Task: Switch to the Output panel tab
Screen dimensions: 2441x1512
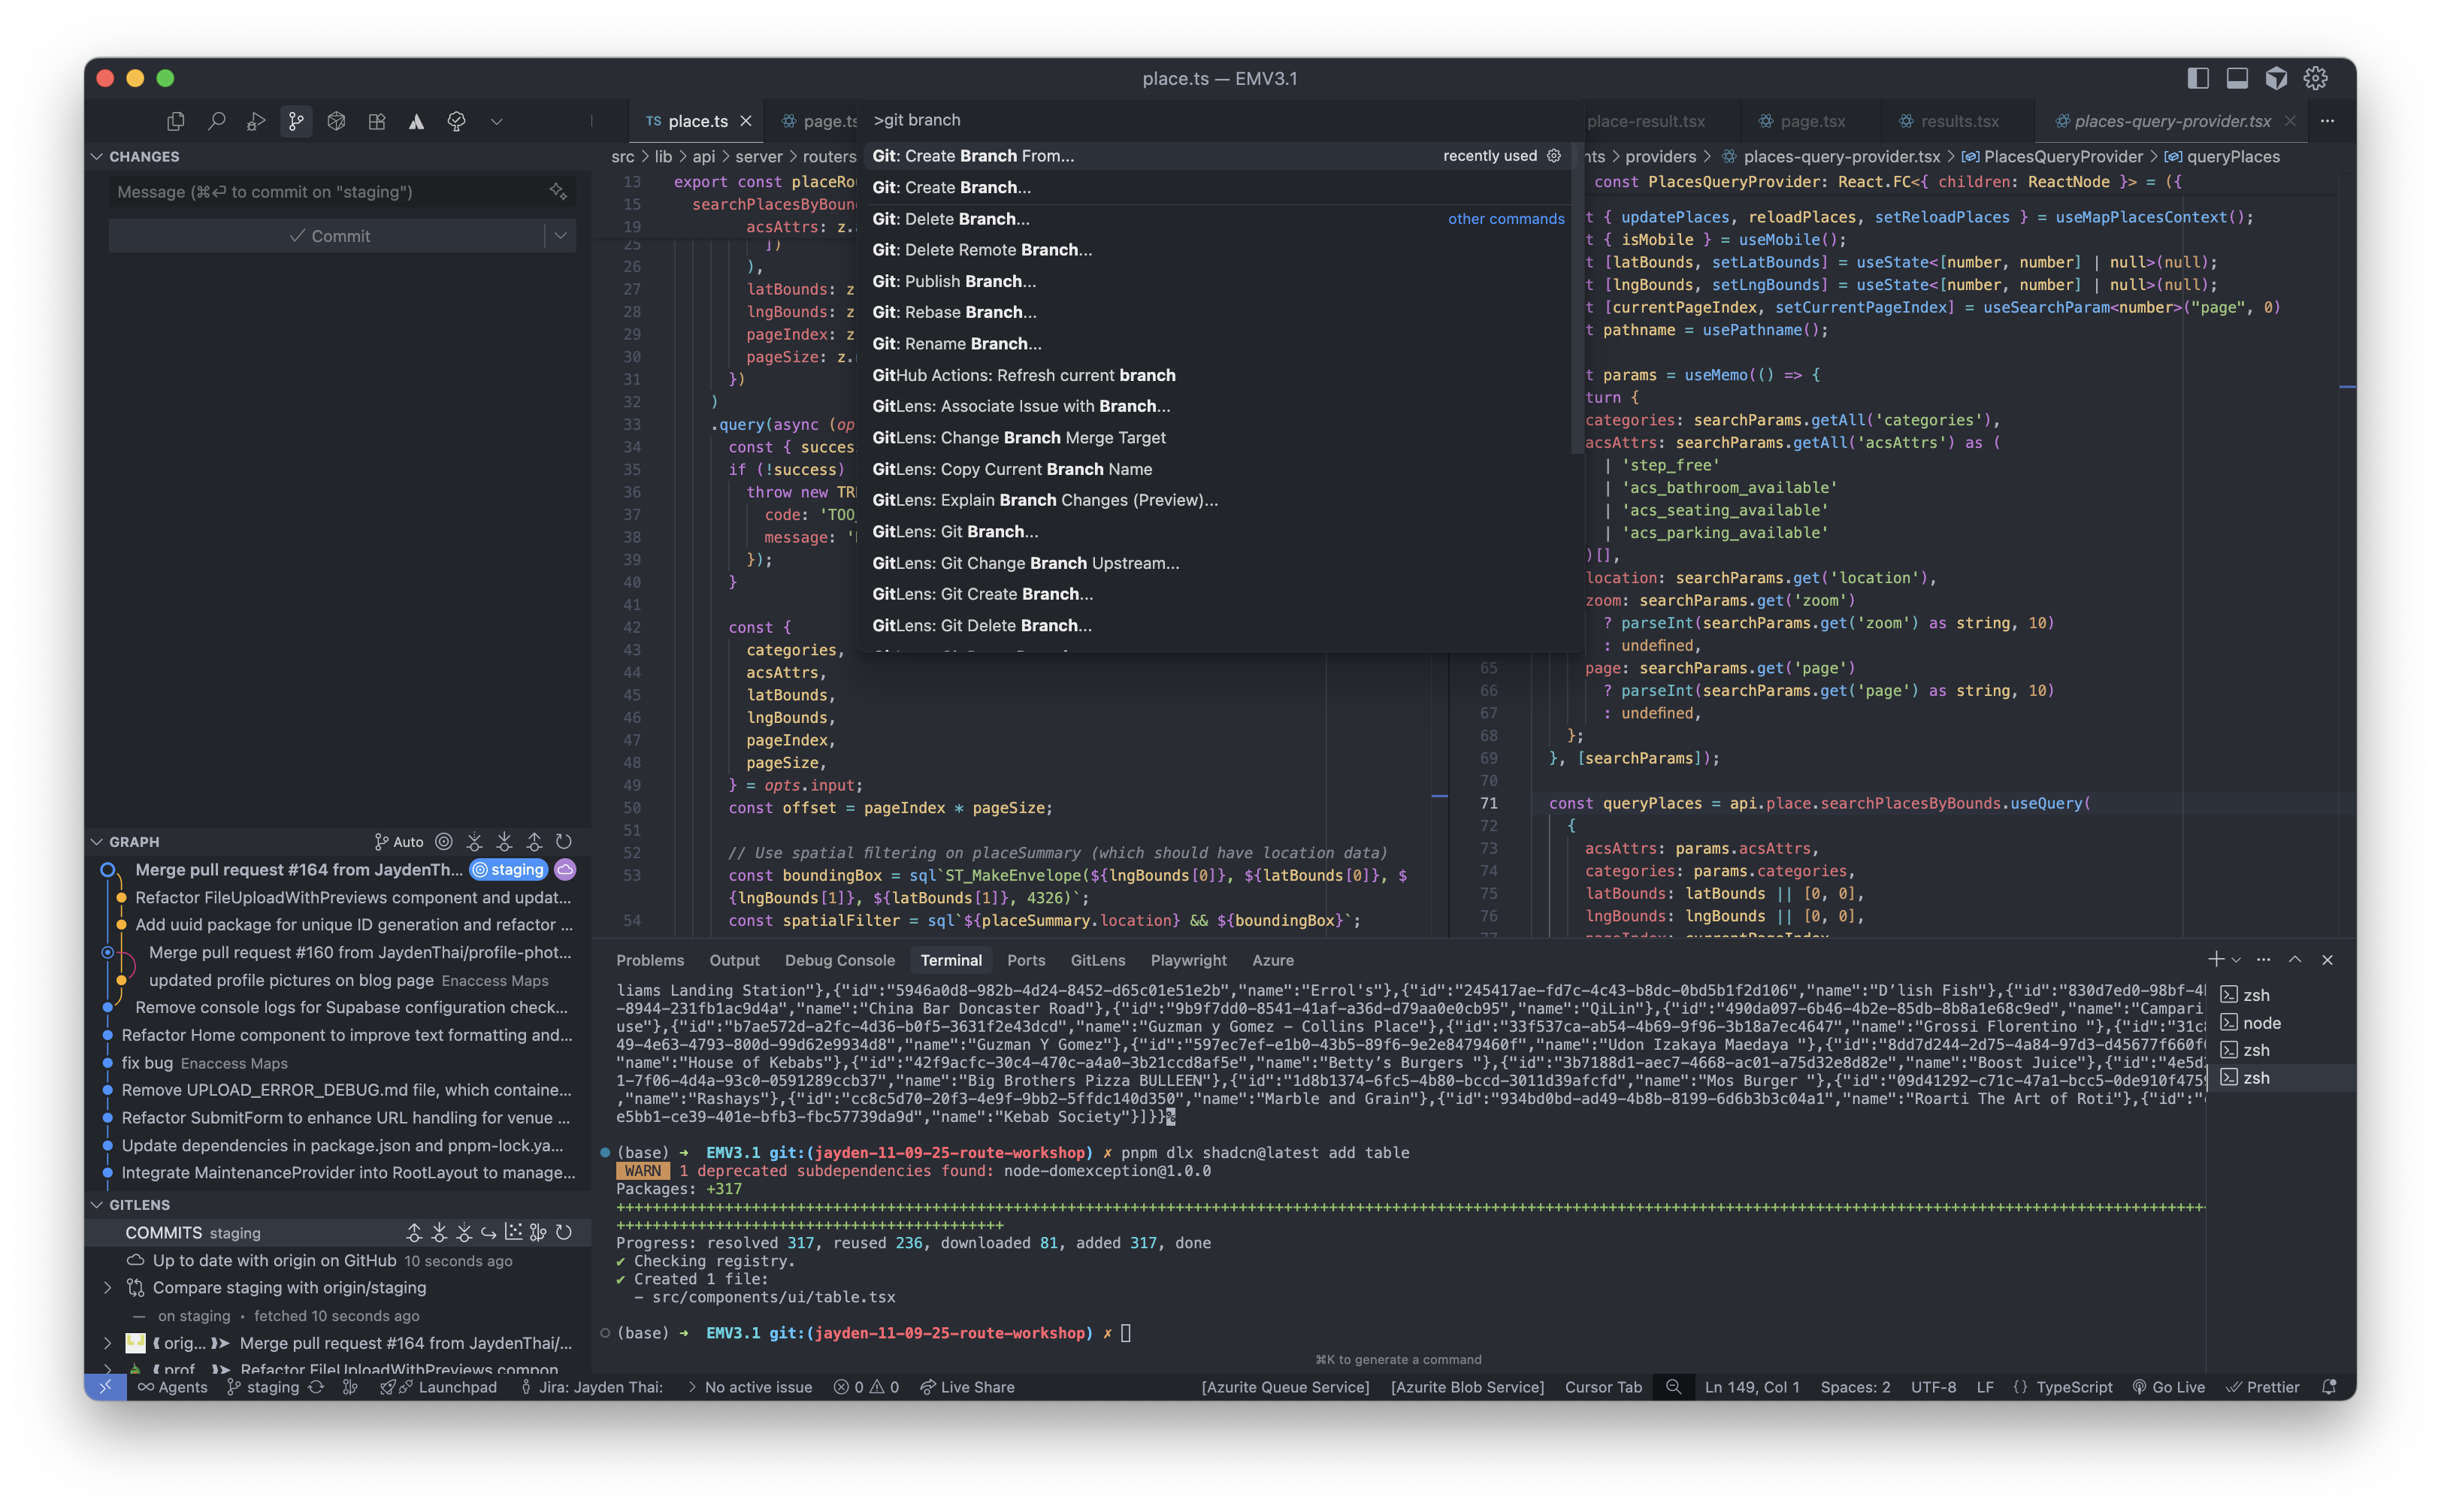Action: (734, 960)
